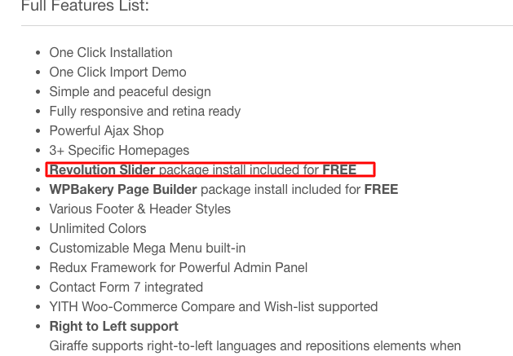Click 'YITH Woo-Commerce Compare and Wish-list supported'
Screen dimensions: 513x356
214,307
